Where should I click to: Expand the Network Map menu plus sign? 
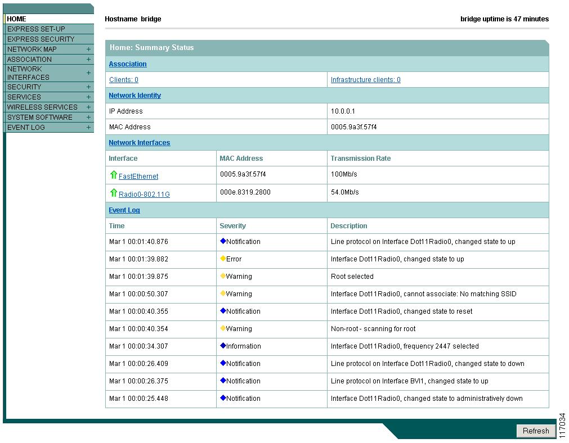coord(88,49)
